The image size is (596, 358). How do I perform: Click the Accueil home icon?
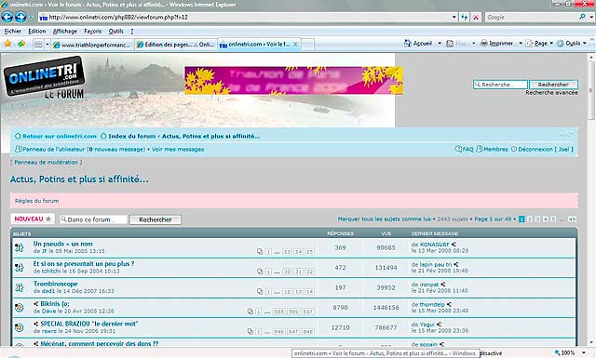pos(408,44)
